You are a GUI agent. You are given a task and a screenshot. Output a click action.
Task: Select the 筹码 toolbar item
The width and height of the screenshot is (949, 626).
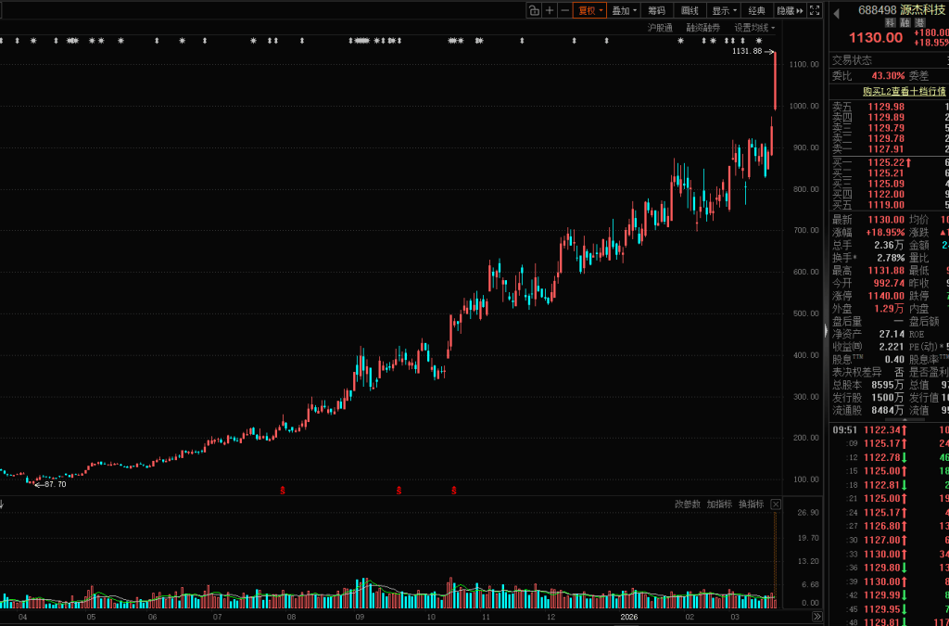pyautogui.click(x=656, y=10)
